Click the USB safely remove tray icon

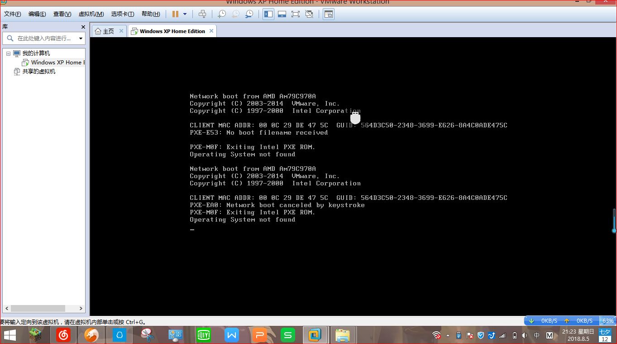459,335
